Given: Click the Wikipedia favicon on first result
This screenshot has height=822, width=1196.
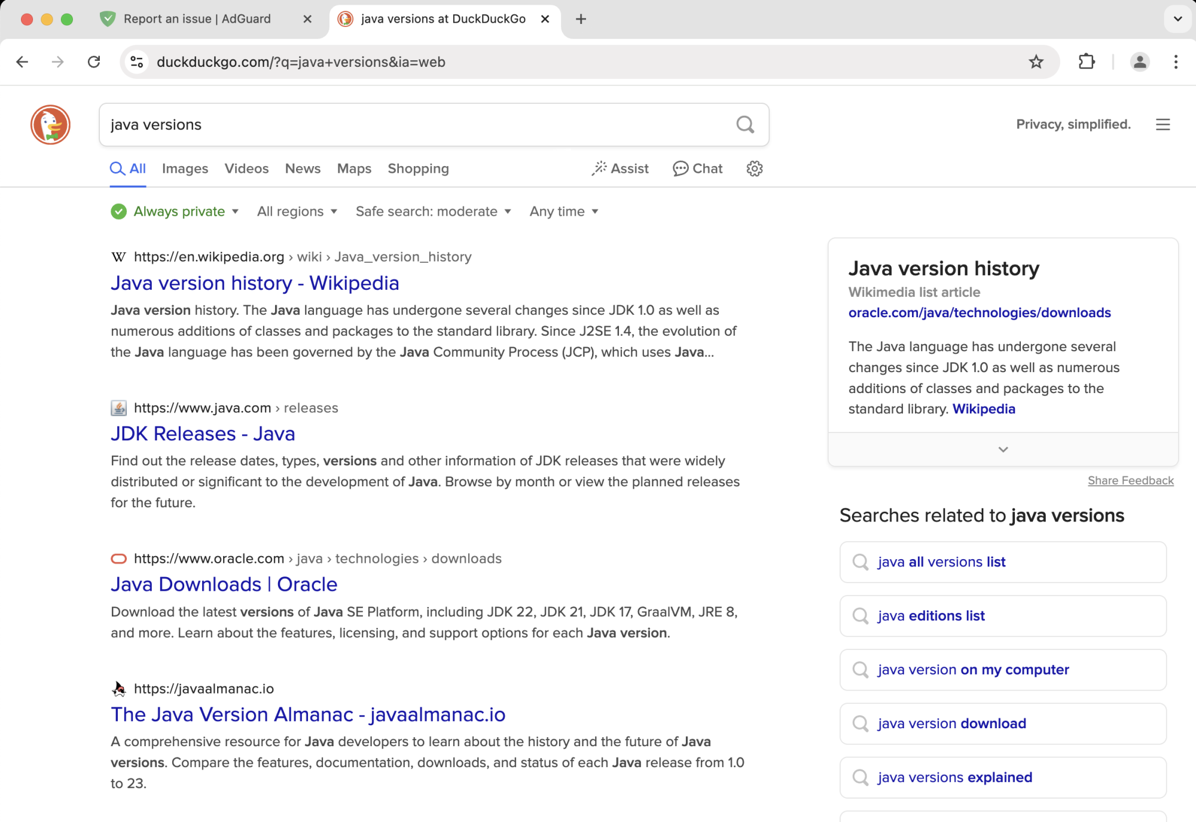Looking at the screenshot, I should click(x=118, y=257).
